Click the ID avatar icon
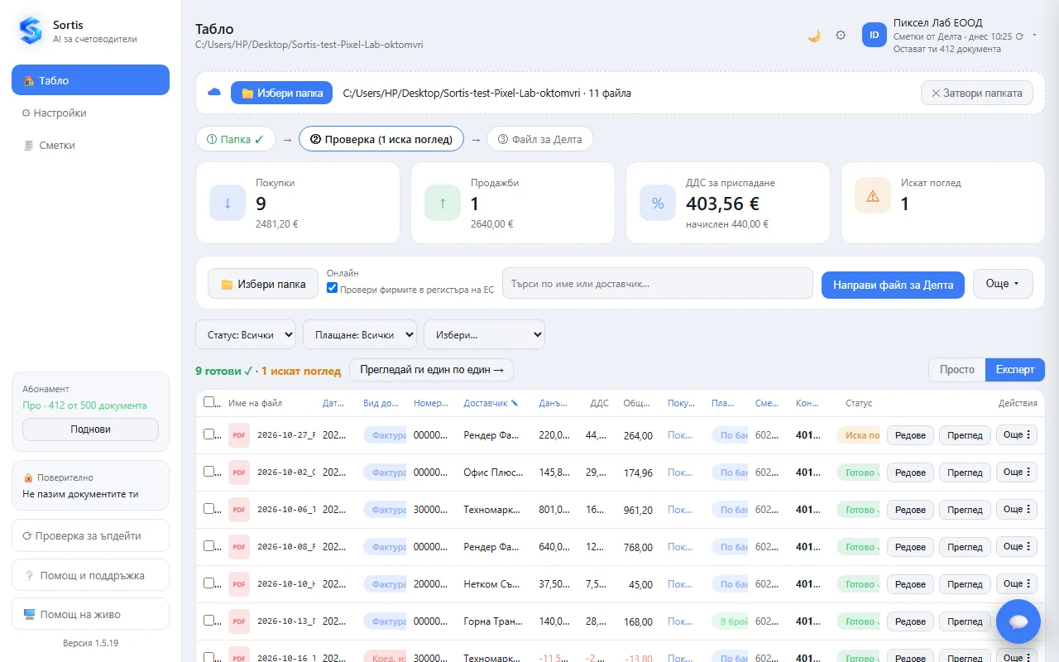 click(x=875, y=35)
